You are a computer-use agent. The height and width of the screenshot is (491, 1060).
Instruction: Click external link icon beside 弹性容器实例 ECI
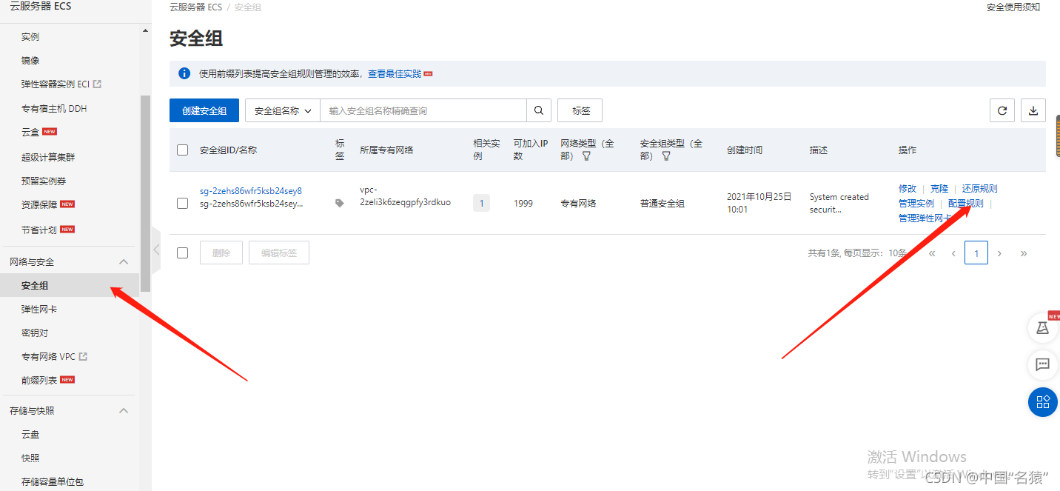coord(97,84)
